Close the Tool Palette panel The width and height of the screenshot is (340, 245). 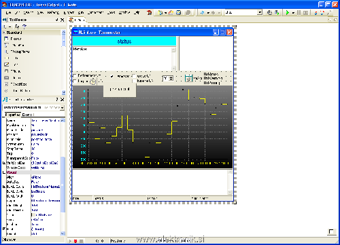pyautogui.click(x=63, y=20)
